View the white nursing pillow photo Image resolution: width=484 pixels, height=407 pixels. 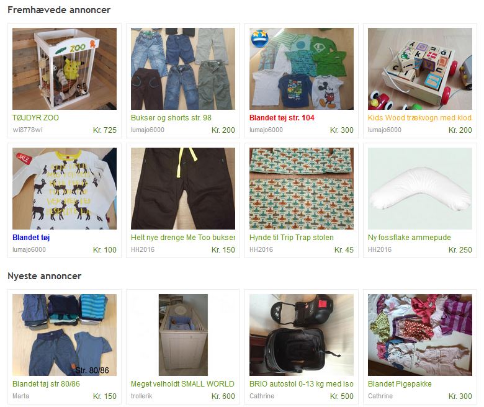420,189
